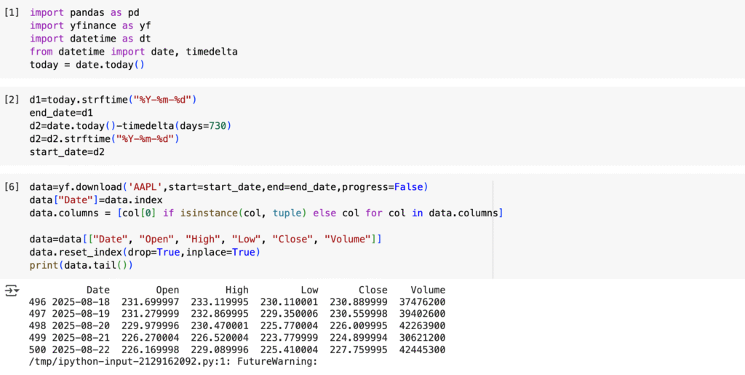This screenshot has height=375, width=745.
Task: Place cursor on data.reset_index line
Action: 145,252
